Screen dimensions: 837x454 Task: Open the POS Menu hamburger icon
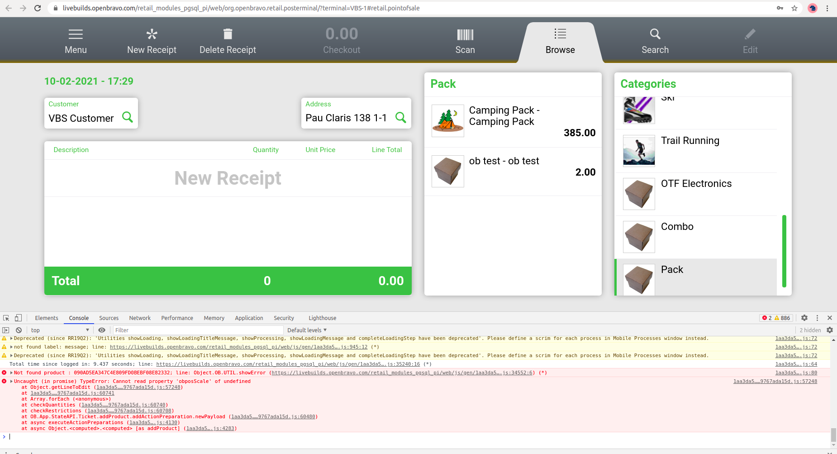(76, 34)
